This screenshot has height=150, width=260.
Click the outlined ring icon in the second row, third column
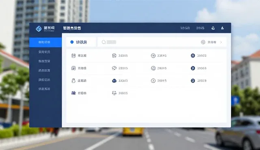153,68
